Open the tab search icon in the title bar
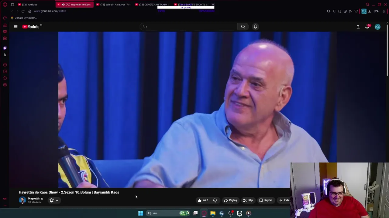Screen dimensions: 389x218 click(367, 5)
